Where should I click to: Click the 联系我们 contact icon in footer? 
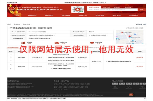click(129, 87)
